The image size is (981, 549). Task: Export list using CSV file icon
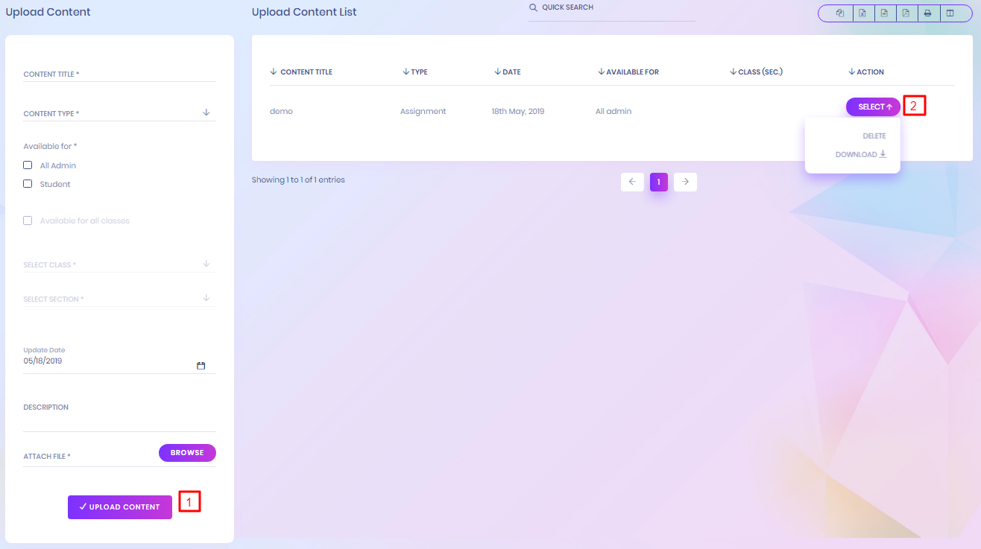coord(884,13)
